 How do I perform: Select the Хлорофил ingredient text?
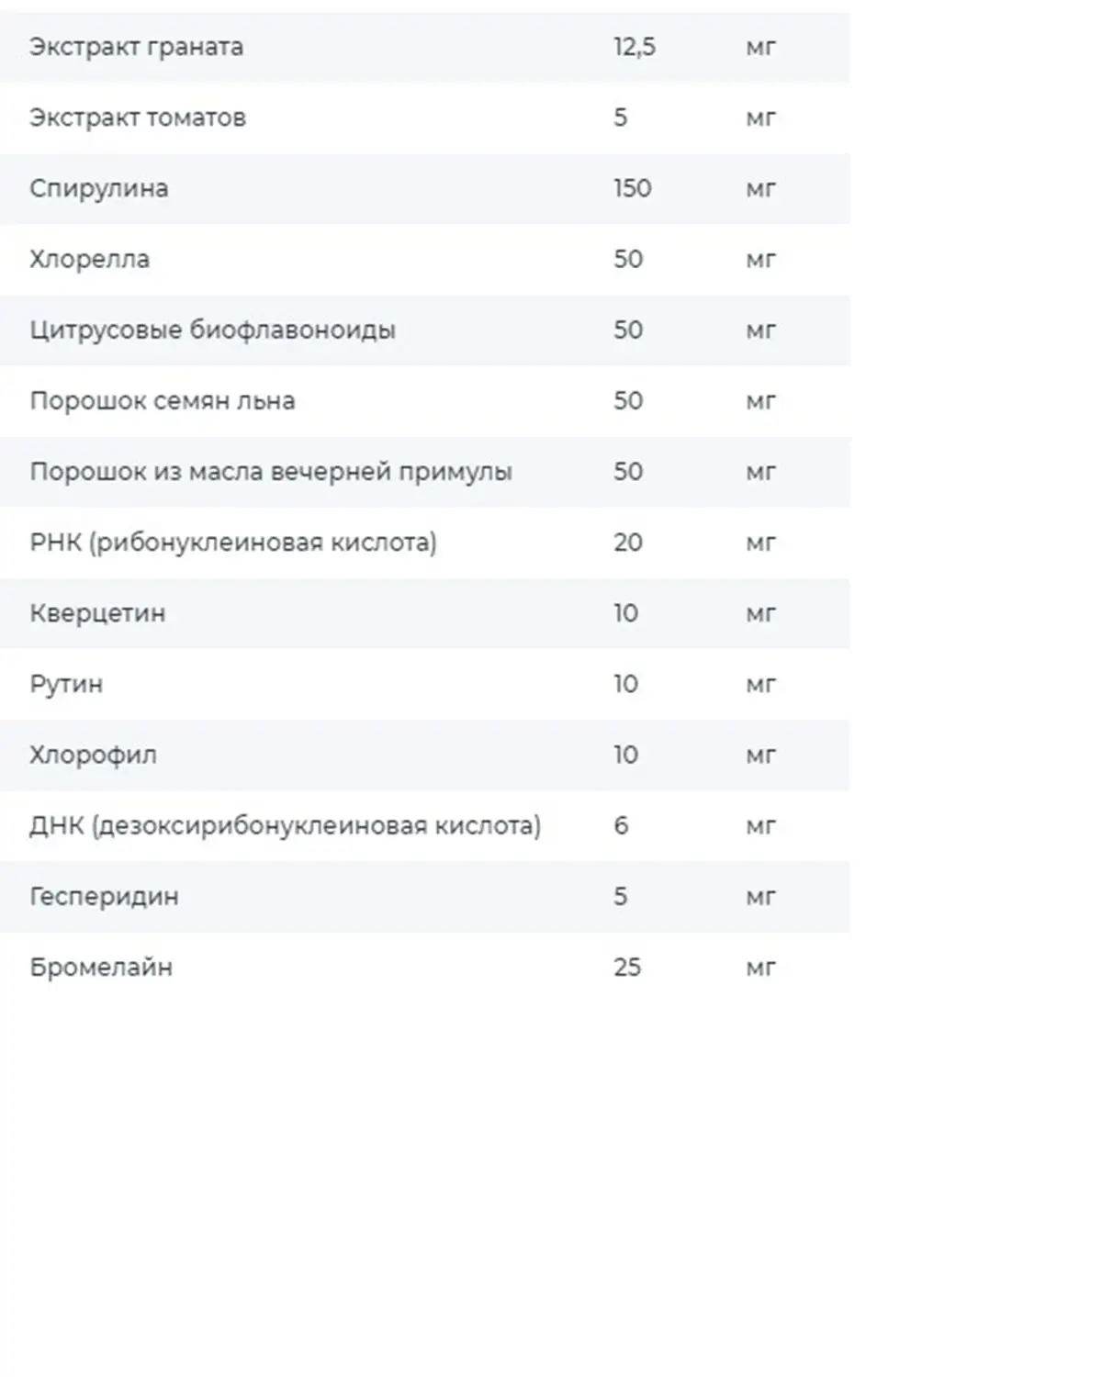(93, 755)
